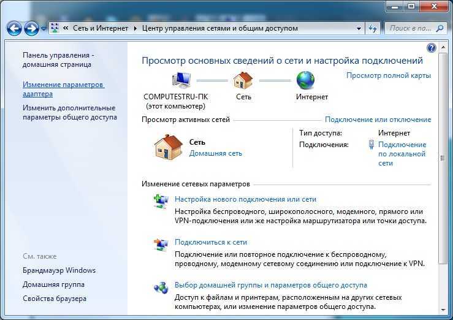Open 'Изменить дополнительные параметры общего доступа'
Viewport: 453px width, 320px height.
(70, 112)
